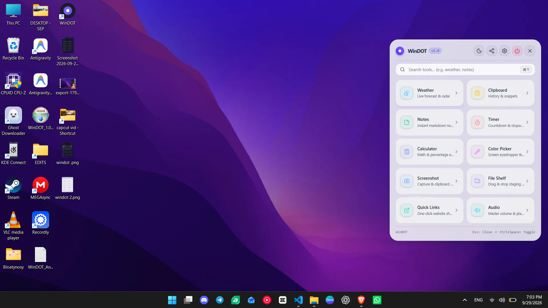
Task: Expand the Clipboard card chevron
Action: [x=527, y=93]
